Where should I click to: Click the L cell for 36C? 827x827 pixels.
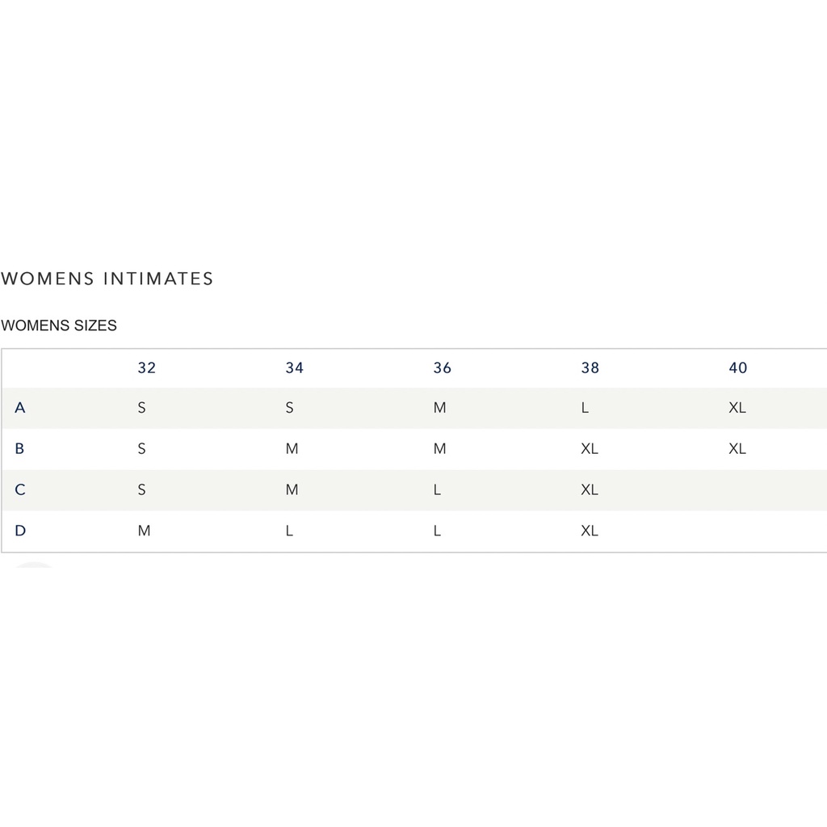click(437, 489)
